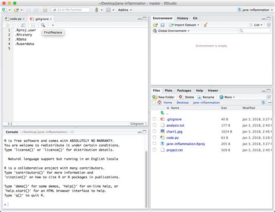275x212 pixels.
Task: Switch to the Git tab
Action: [195, 18]
